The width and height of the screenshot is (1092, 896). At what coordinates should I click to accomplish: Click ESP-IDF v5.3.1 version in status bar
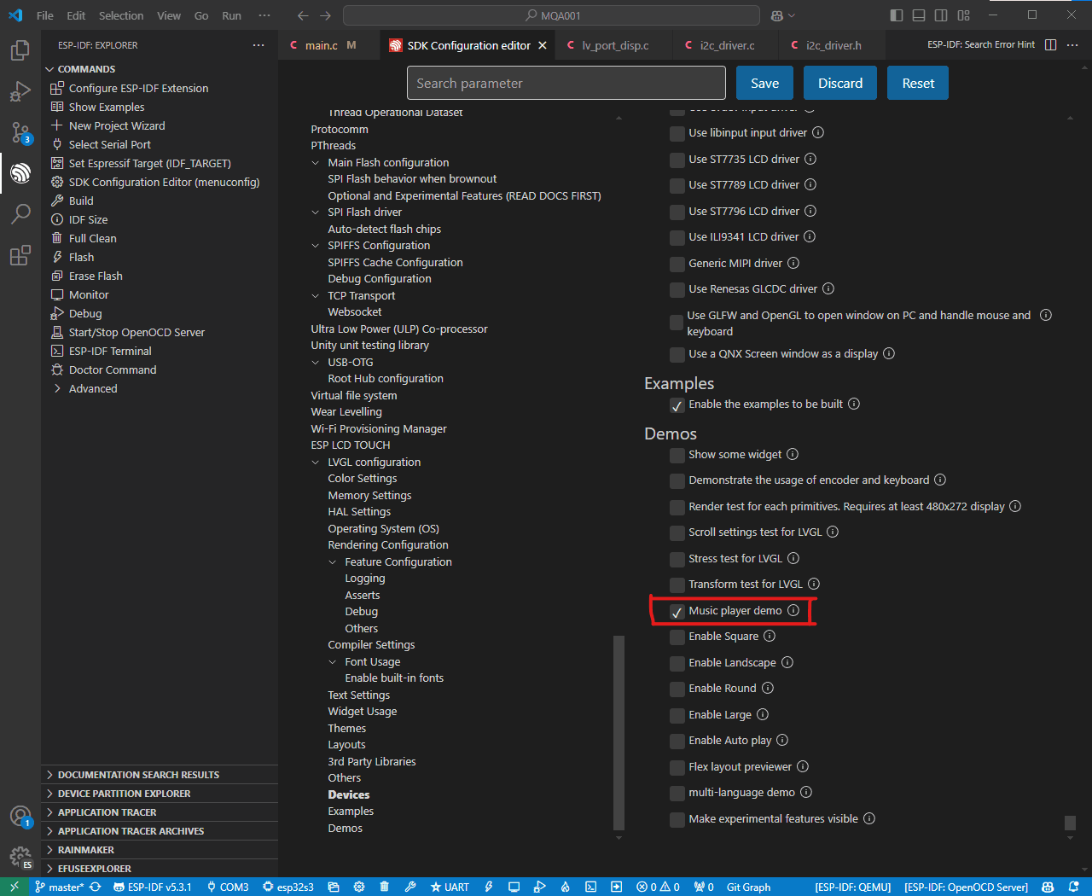tap(153, 887)
